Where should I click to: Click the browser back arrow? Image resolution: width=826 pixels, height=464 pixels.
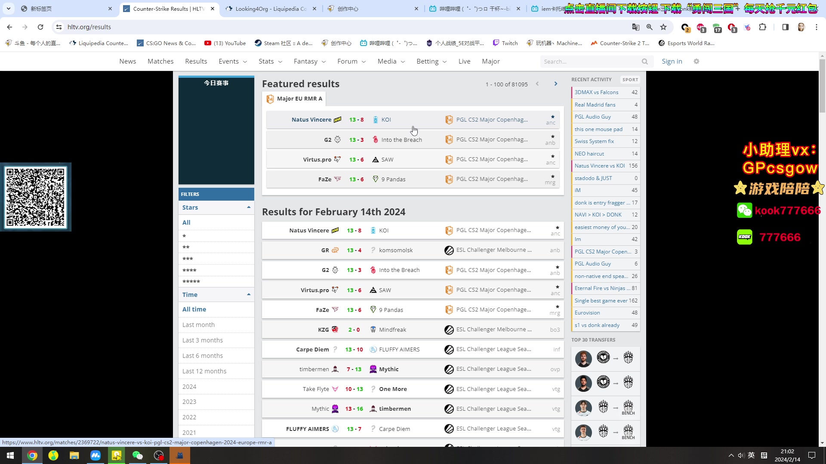[9, 27]
